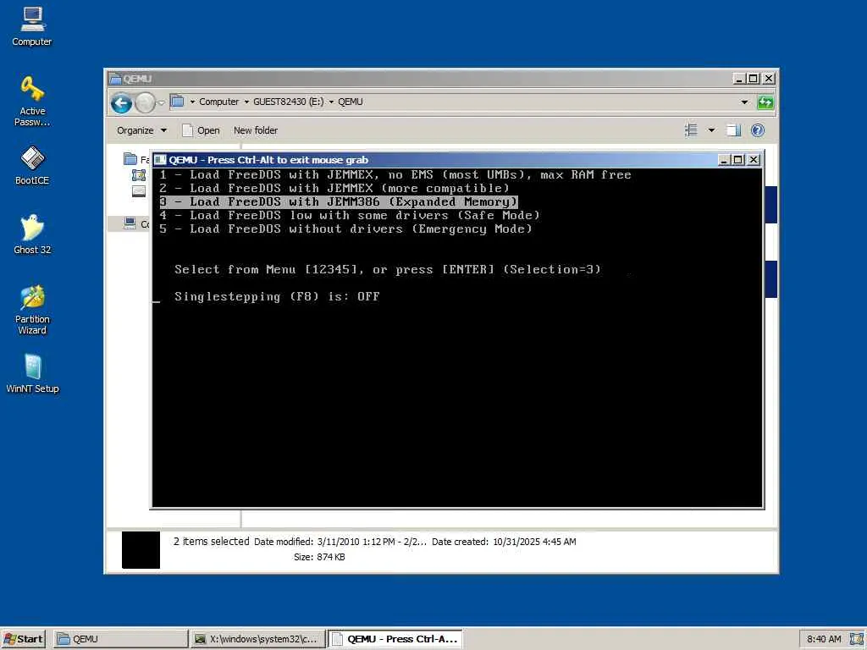Click the green refresh button in address bar
This screenshot has height=650, width=867.
point(765,102)
